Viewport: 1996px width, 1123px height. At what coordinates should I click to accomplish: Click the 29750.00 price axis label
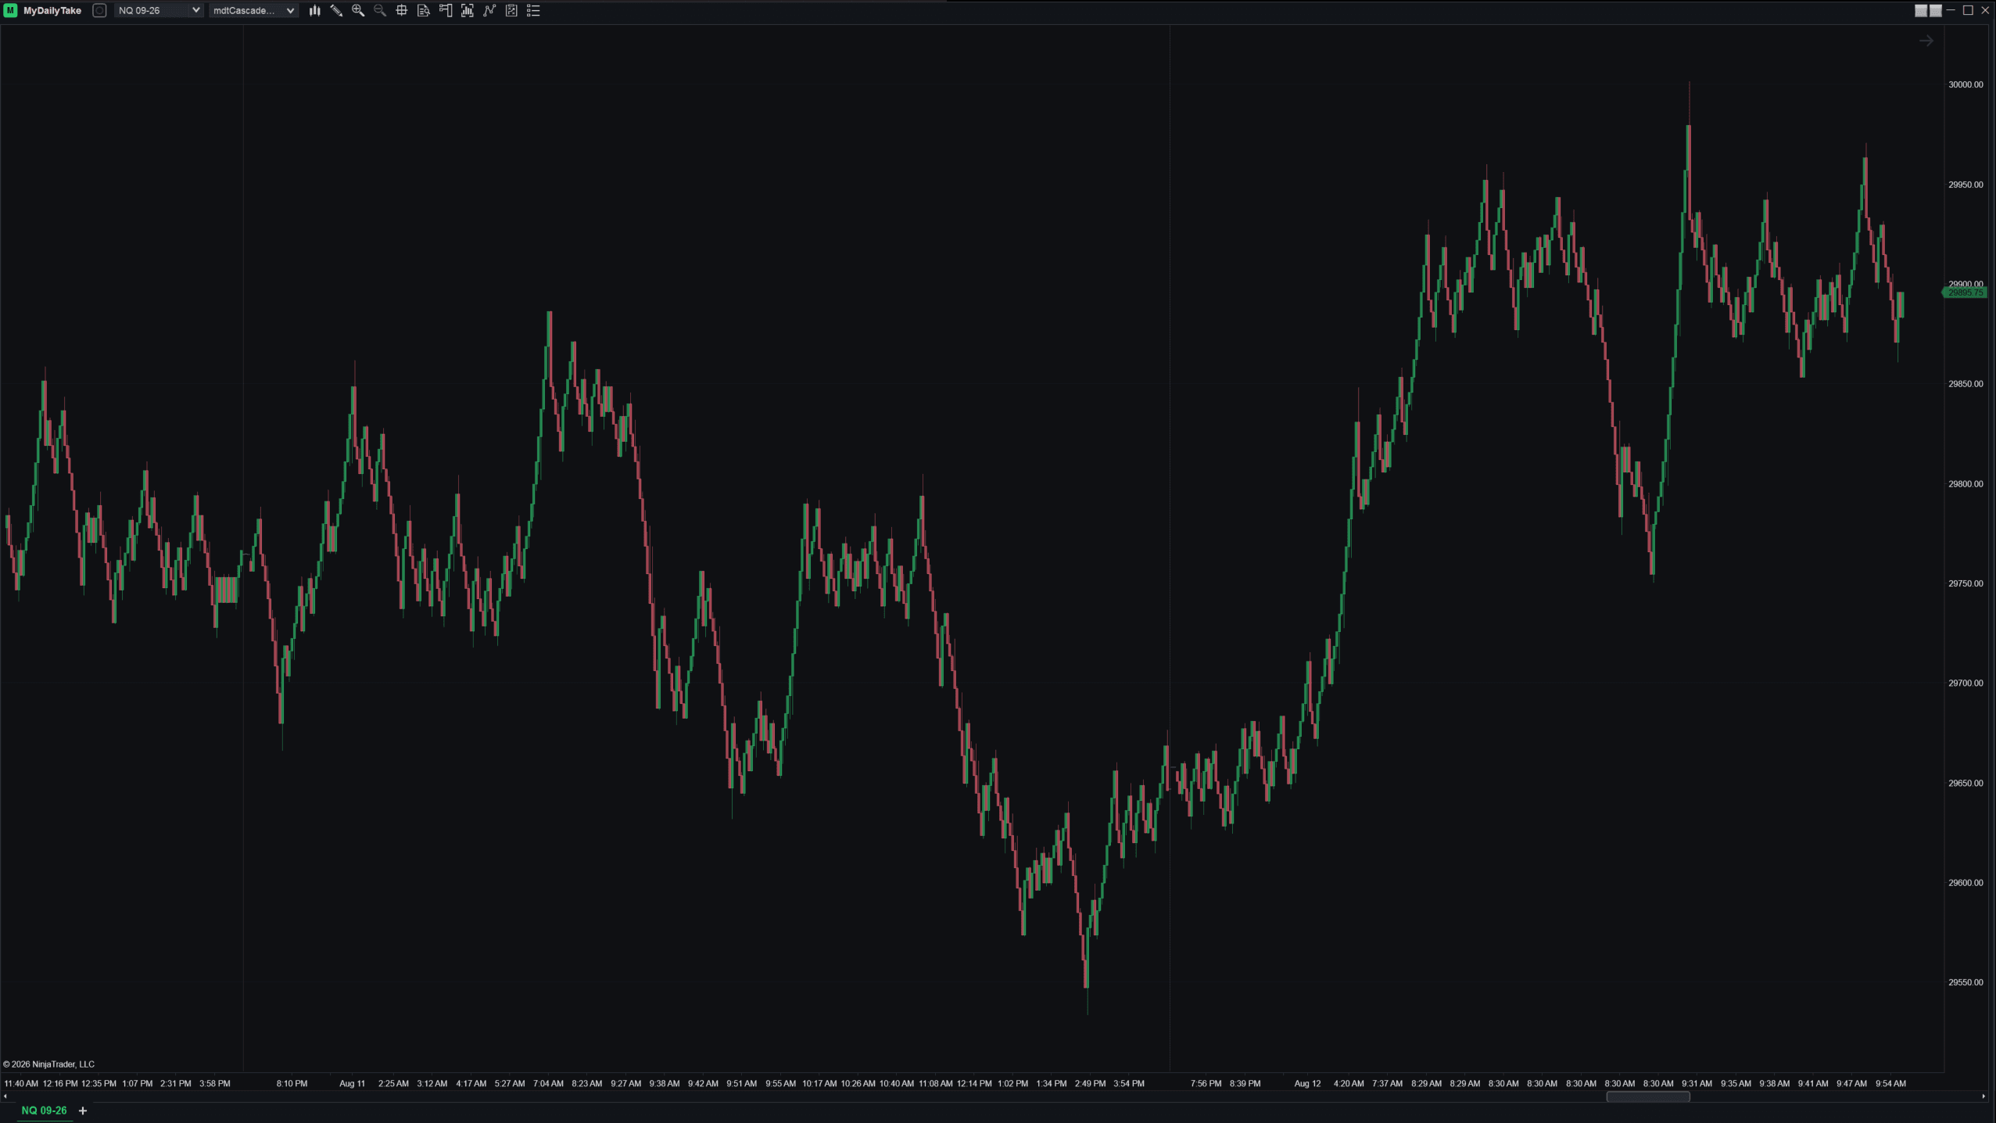(x=1966, y=583)
